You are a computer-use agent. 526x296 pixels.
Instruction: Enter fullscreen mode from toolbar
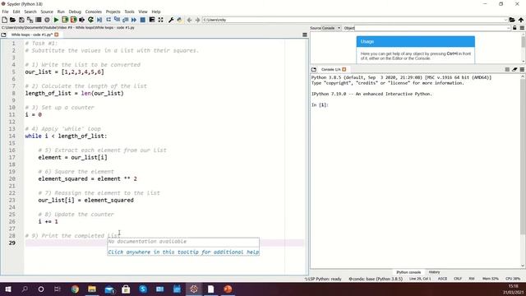pyautogui.click(x=161, y=20)
